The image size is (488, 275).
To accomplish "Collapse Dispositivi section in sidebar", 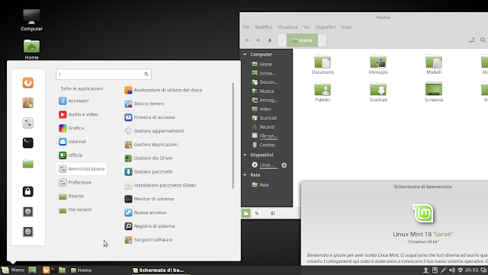I will coord(245,155).
